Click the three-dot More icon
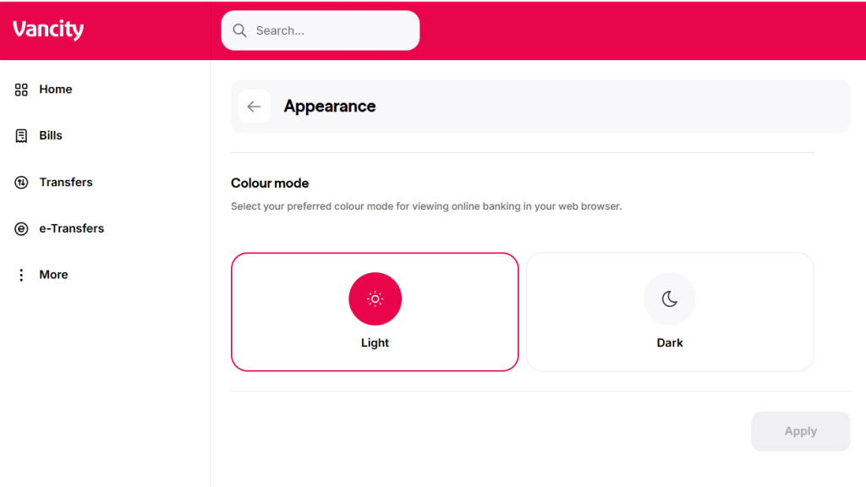Image resolution: width=866 pixels, height=487 pixels. click(21, 274)
